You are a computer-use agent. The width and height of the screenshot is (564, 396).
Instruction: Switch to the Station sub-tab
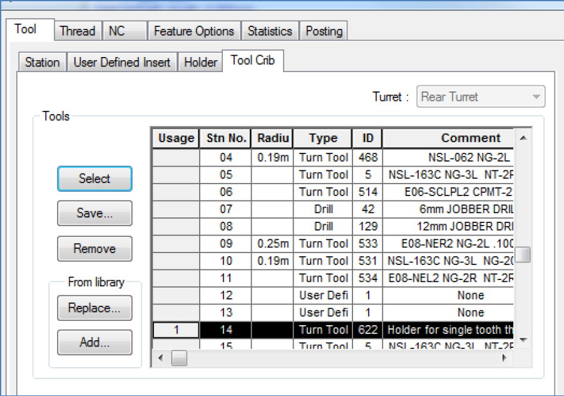coord(42,62)
